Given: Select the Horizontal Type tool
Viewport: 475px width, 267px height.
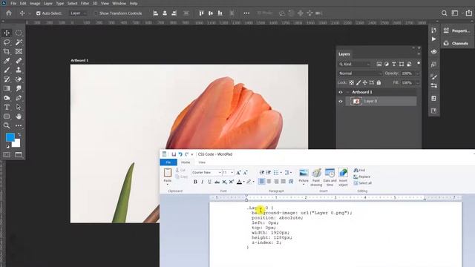Looking at the screenshot, I should 7,107.
